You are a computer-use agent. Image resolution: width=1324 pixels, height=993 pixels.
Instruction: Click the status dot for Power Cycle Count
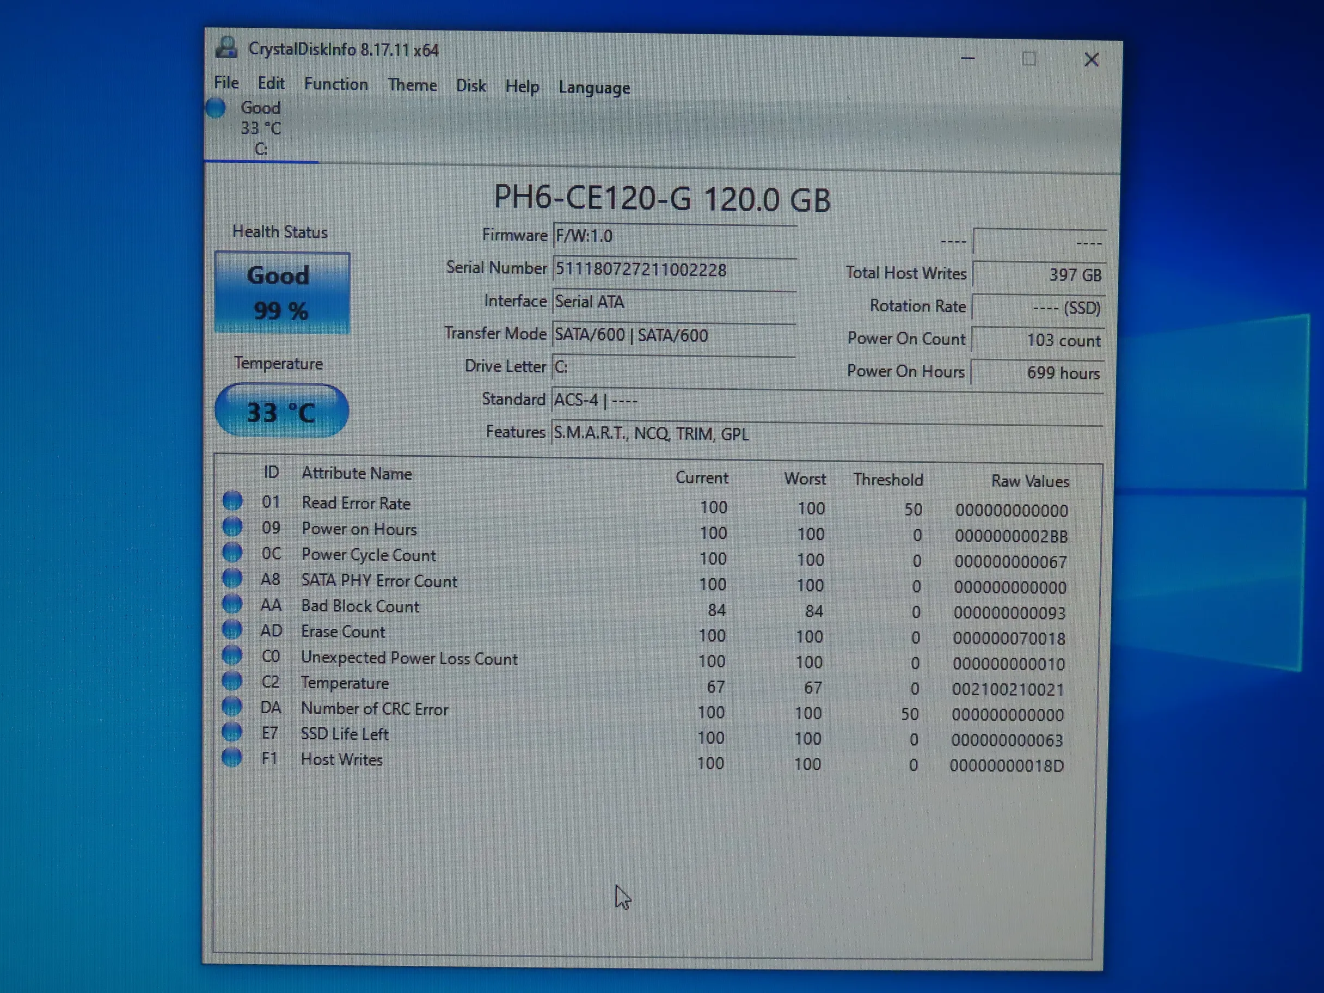click(232, 552)
